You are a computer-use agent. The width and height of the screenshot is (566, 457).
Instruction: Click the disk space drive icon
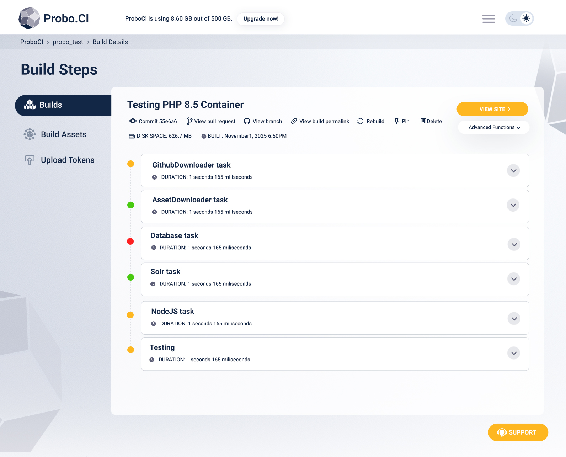point(132,136)
